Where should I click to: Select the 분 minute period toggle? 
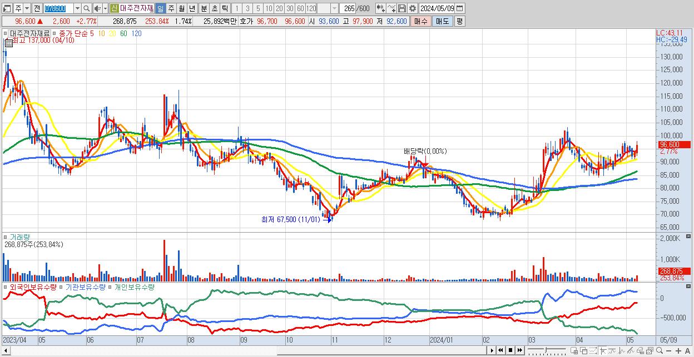tap(204, 8)
